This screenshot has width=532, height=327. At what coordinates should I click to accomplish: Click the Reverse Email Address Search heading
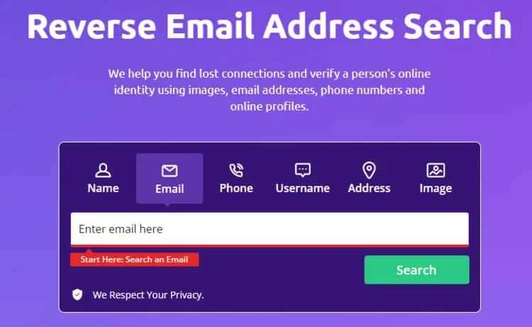270,26
